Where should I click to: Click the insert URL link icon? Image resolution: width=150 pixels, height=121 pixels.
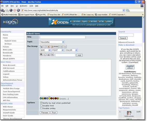[41, 47]
